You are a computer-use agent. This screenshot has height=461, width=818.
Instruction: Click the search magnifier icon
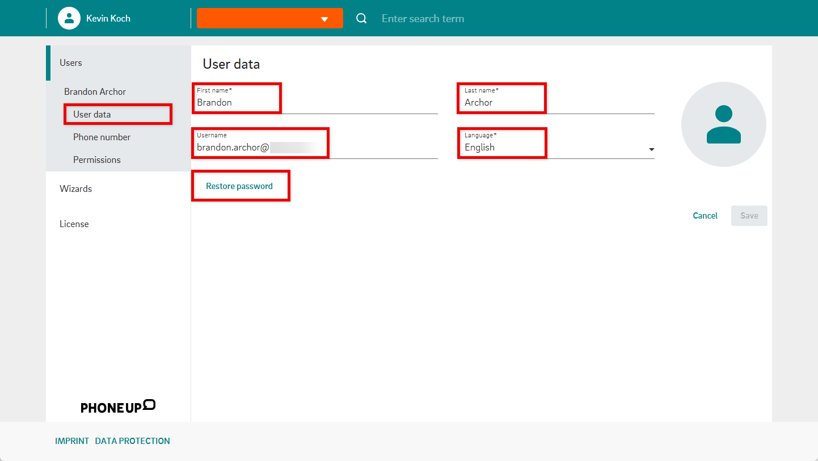click(x=361, y=19)
